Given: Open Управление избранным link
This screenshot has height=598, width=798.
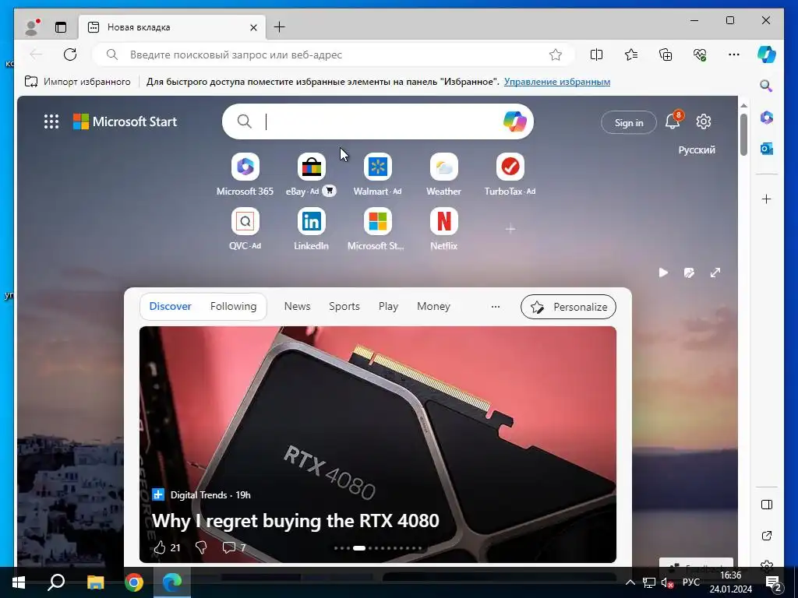Looking at the screenshot, I should [556, 81].
